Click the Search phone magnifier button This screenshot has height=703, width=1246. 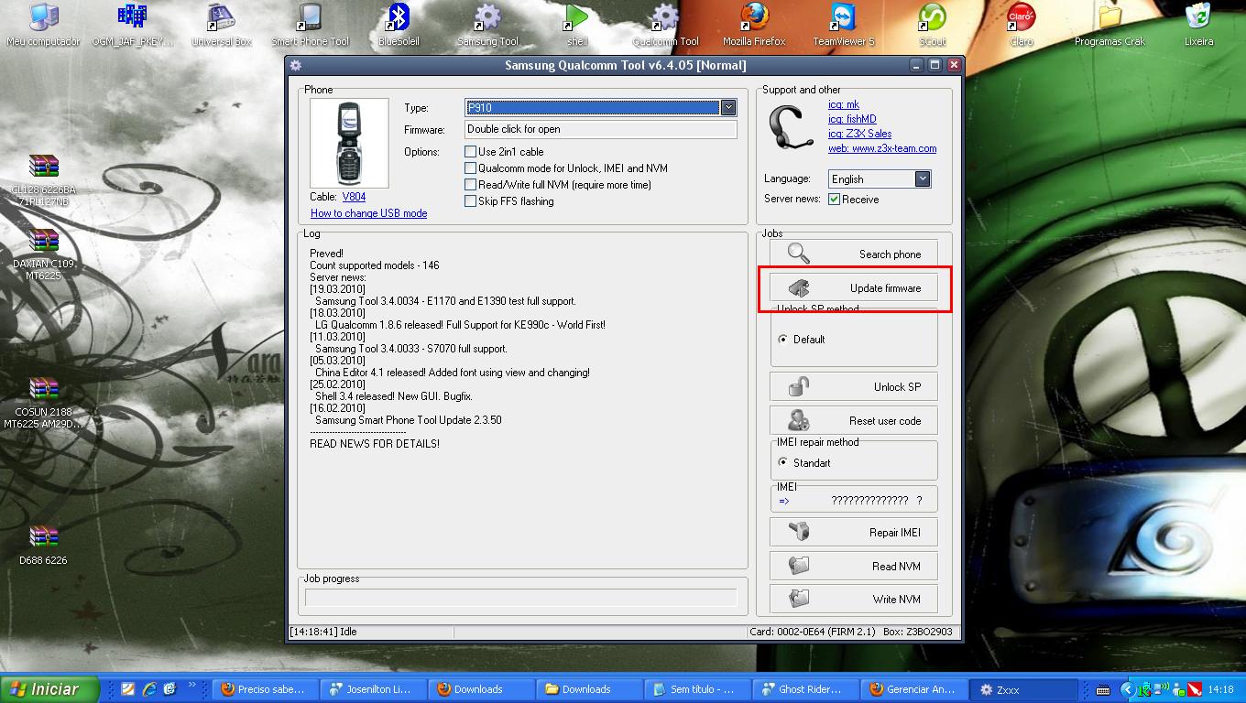point(853,254)
